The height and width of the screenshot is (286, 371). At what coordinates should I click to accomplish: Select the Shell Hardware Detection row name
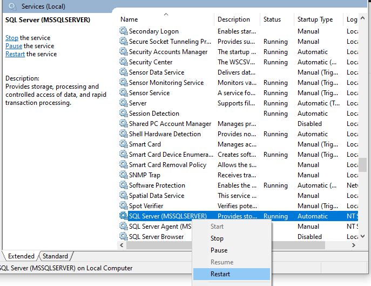click(165, 134)
